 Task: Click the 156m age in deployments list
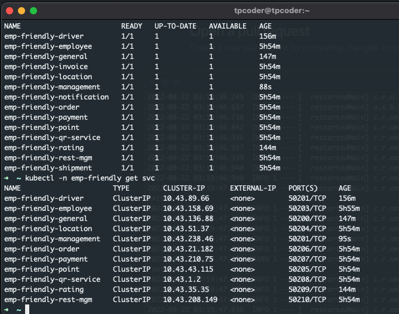pos(268,36)
